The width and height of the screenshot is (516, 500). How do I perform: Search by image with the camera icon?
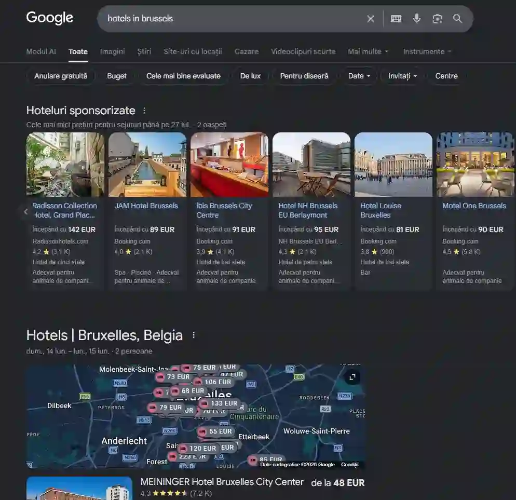point(437,19)
